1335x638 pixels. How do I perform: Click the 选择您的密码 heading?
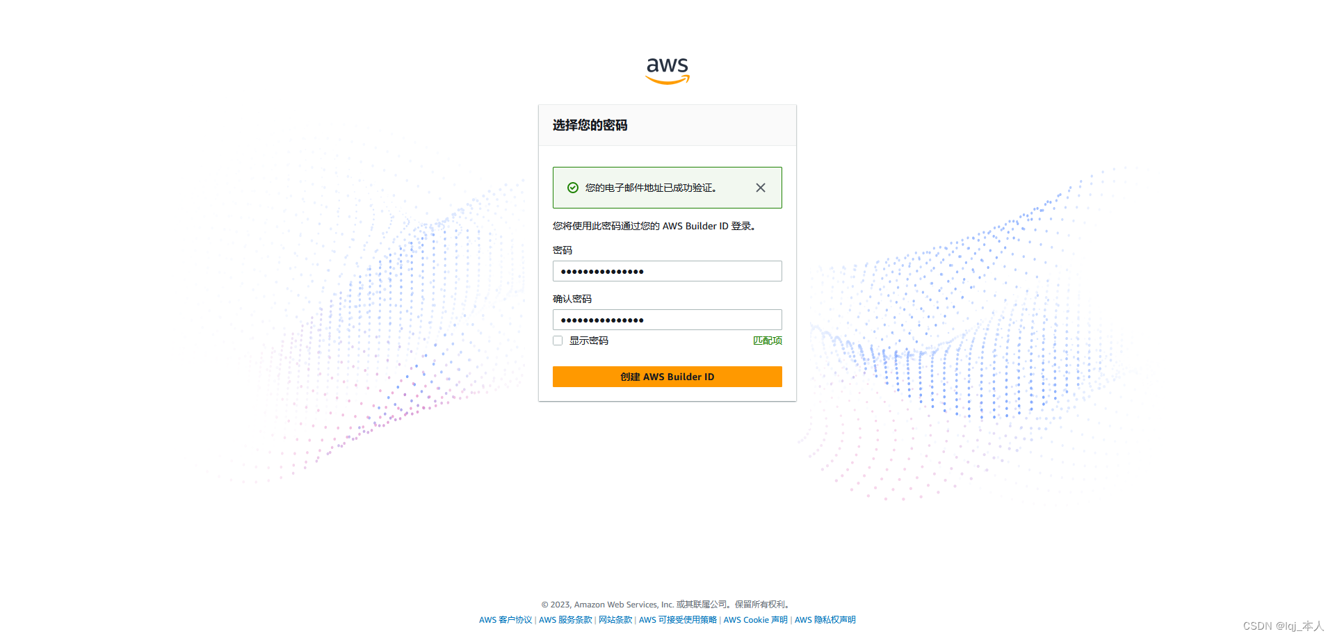(590, 125)
